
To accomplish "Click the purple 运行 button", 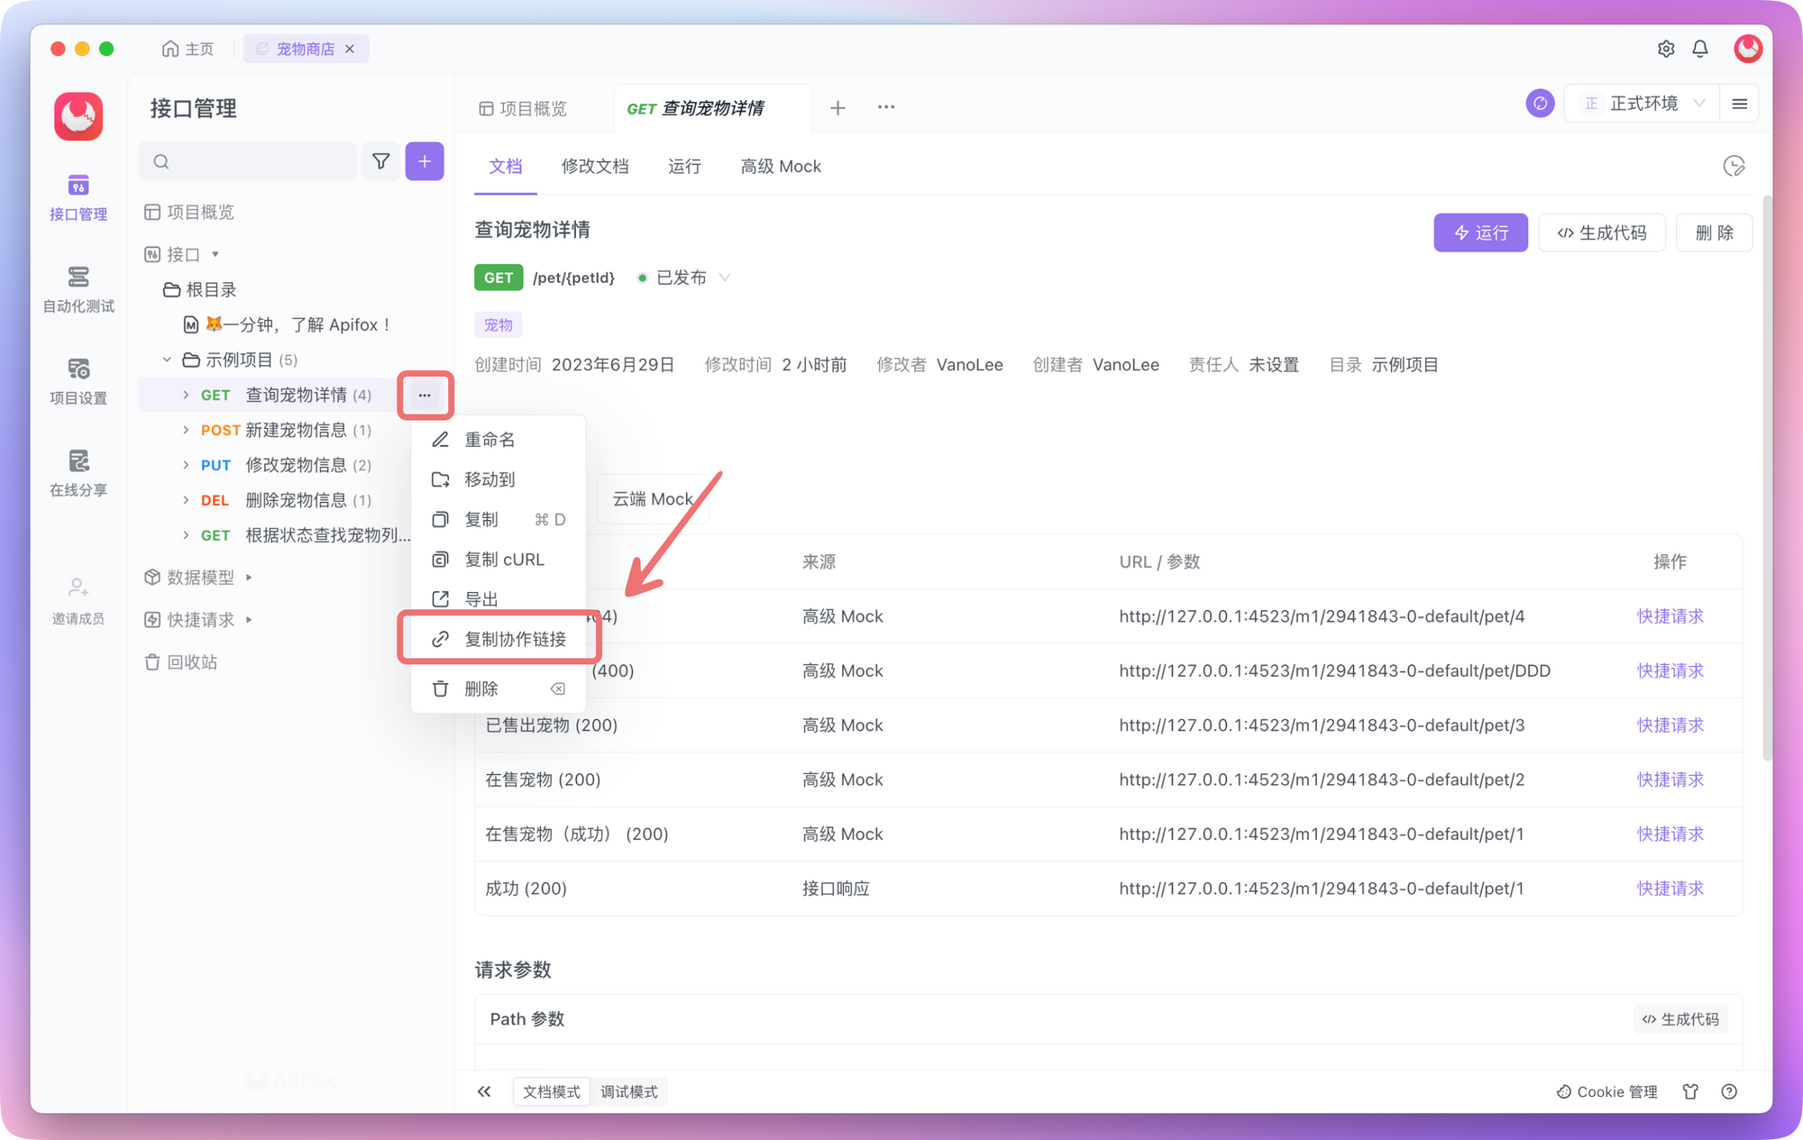I will pyautogui.click(x=1480, y=233).
